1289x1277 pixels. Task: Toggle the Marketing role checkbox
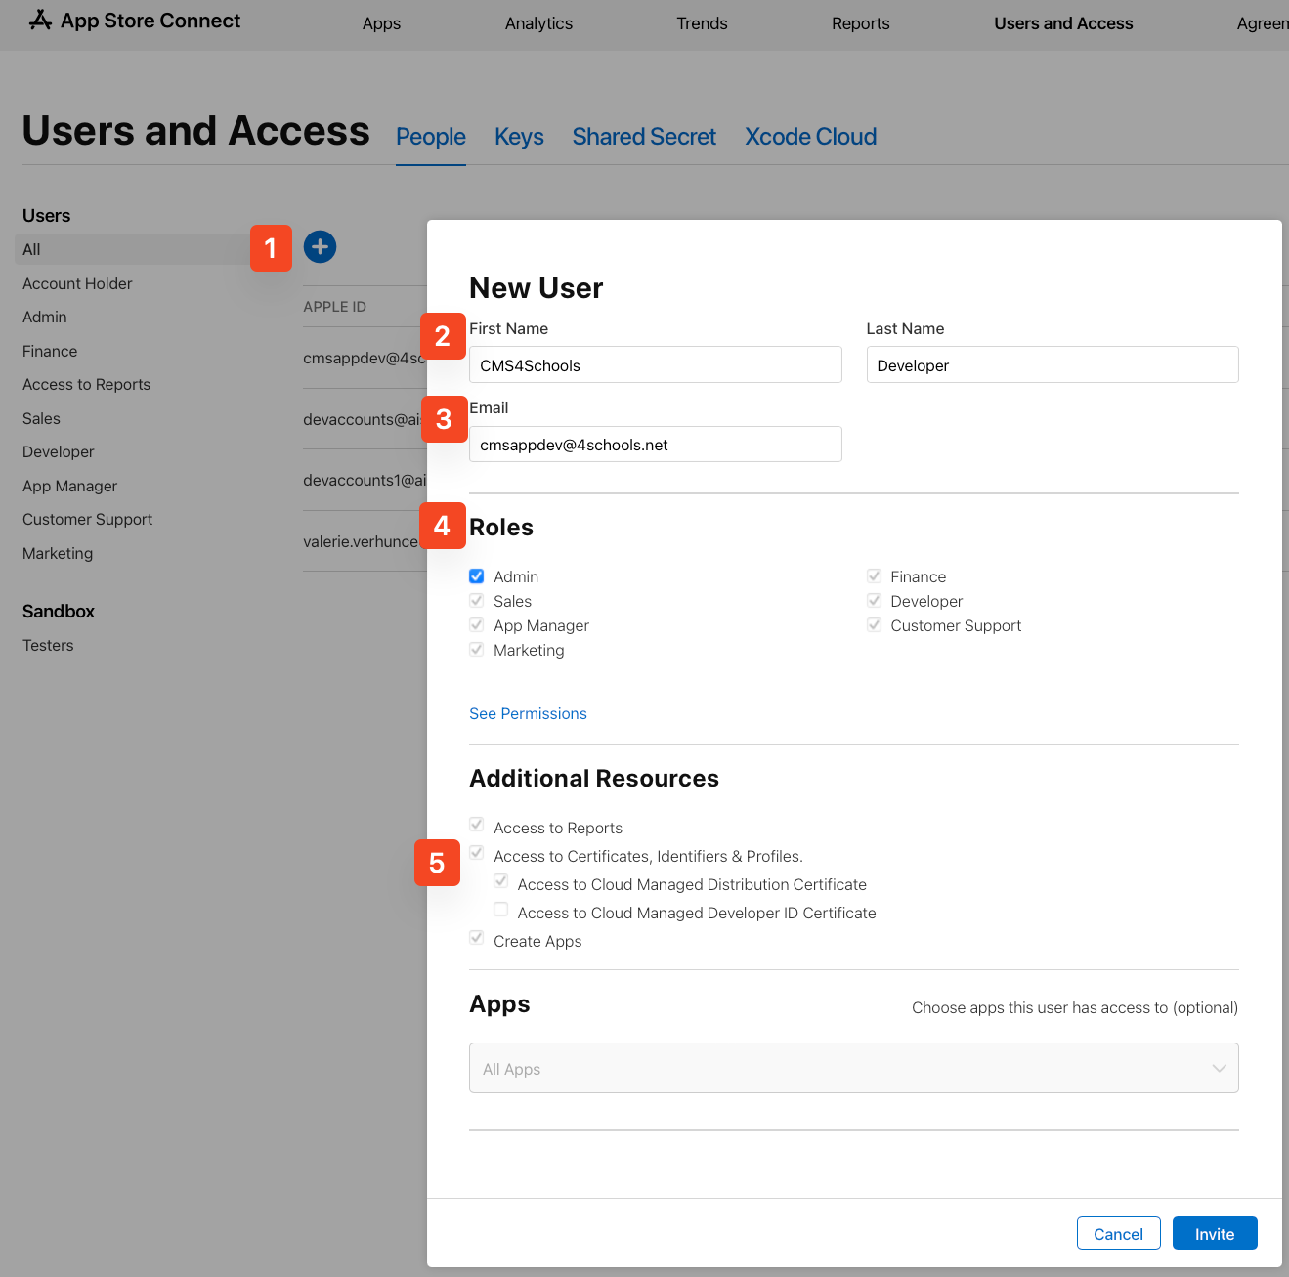click(x=477, y=650)
